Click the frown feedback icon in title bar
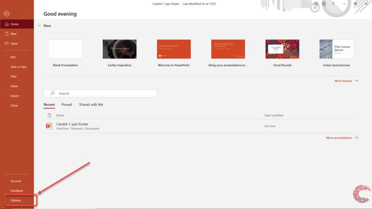 (x=324, y=4)
